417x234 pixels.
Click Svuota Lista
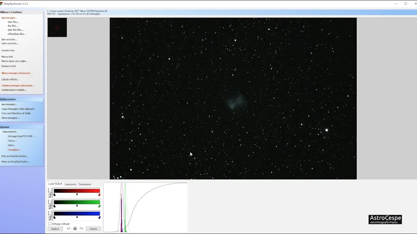pos(8,50)
